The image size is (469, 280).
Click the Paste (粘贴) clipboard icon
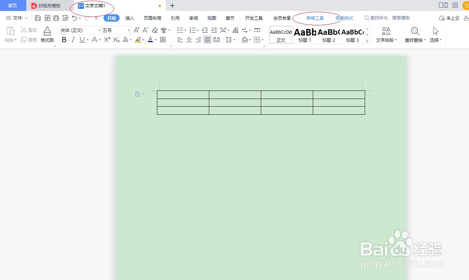point(11,31)
